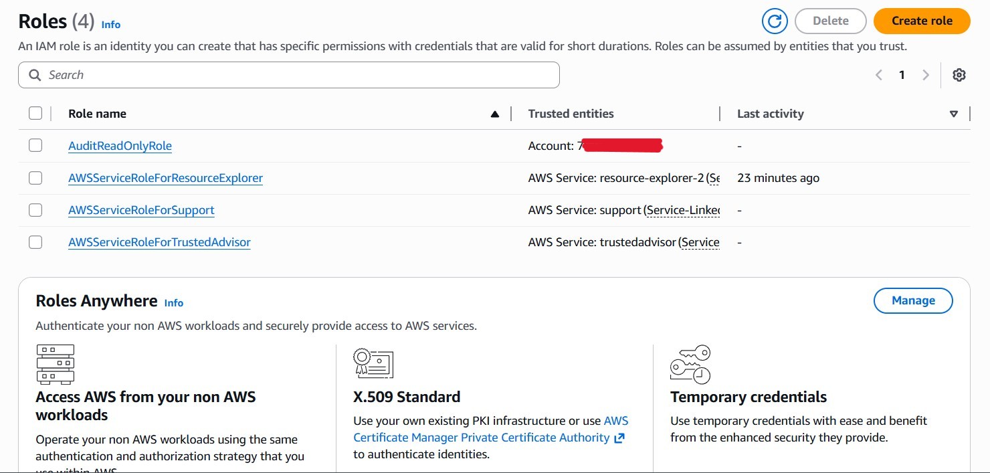Click the next page chevron
This screenshot has height=473, width=990.
tap(925, 74)
